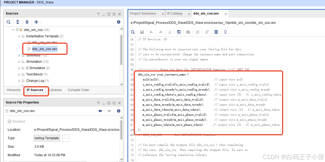Float the Source File Properties panel

tap(114, 103)
